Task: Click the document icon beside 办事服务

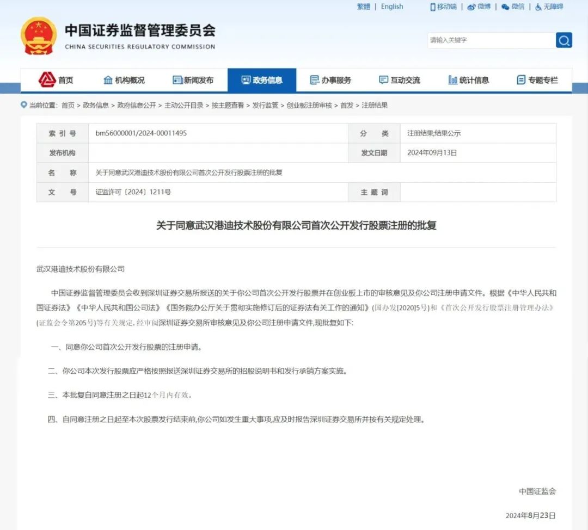Action: (x=315, y=80)
